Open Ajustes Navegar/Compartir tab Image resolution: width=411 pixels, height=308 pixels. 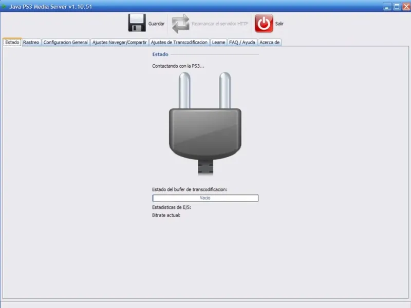pos(119,42)
